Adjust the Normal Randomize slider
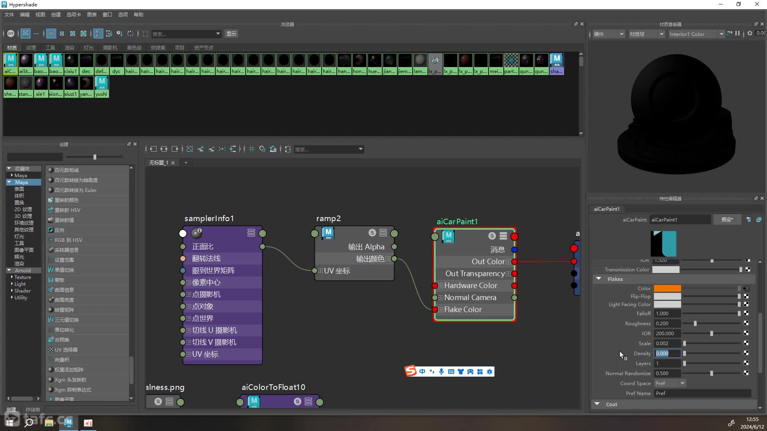 [711, 374]
